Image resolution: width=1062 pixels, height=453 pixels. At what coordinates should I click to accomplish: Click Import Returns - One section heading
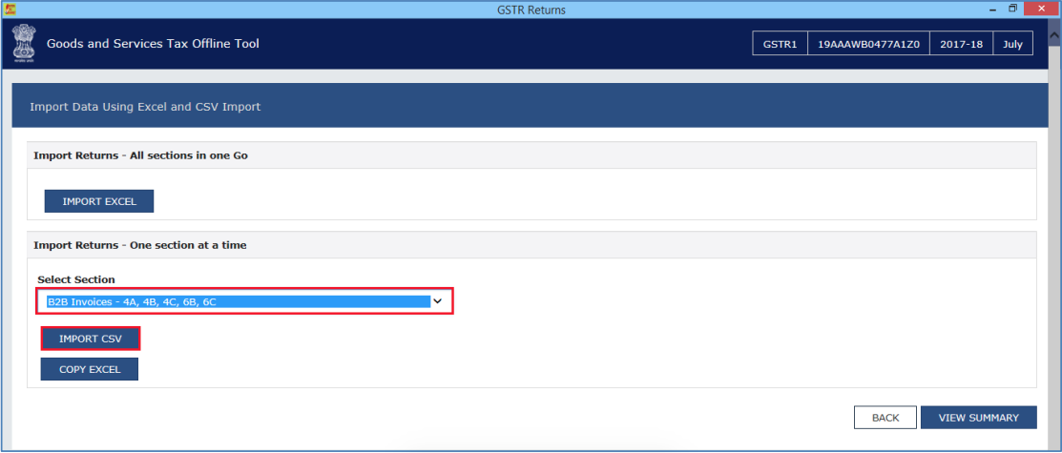[x=140, y=245]
